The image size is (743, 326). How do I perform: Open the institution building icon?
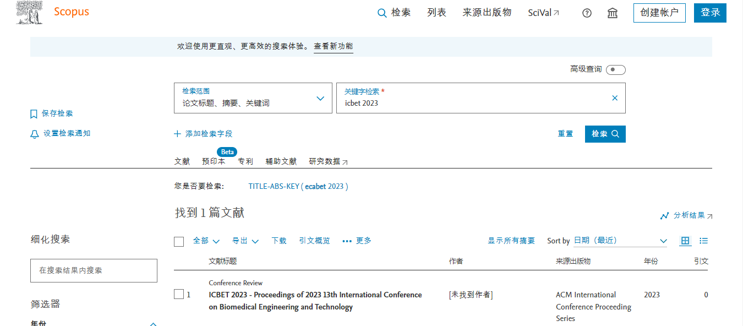tap(612, 13)
